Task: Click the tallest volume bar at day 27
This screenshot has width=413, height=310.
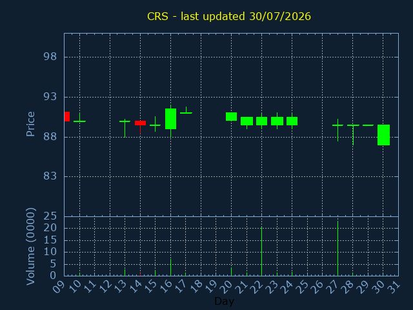Action: tap(337, 248)
